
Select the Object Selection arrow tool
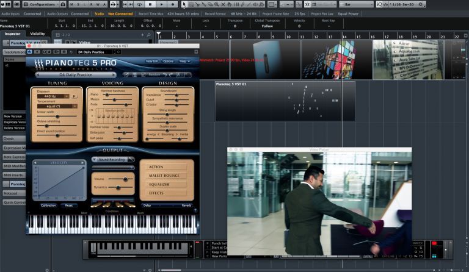[x=184, y=4]
